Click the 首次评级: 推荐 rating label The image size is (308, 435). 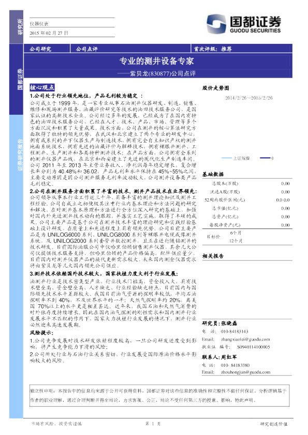[213, 49]
